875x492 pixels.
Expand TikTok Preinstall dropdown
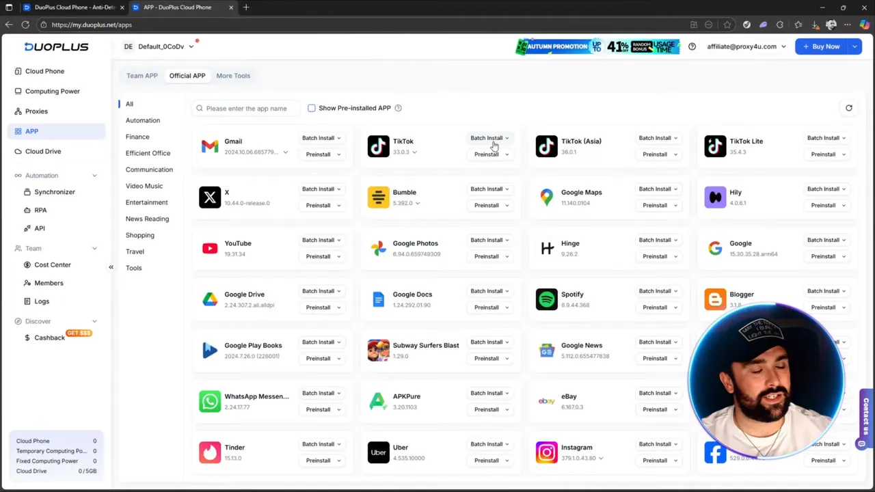pos(491,154)
